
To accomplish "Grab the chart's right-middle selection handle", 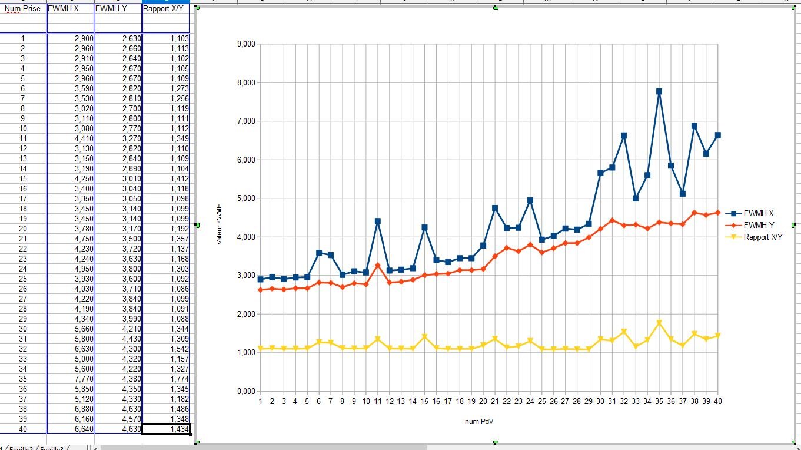I will point(795,225).
